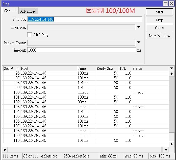Select the row with Seq 96
176x160 pixels.
[86, 73]
